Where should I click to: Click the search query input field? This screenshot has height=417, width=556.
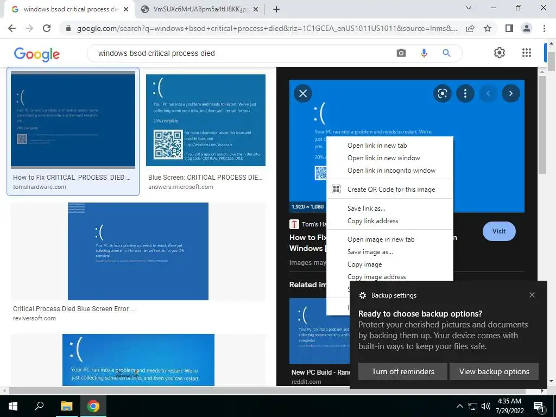pyautogui.click(x=241, y=53)
